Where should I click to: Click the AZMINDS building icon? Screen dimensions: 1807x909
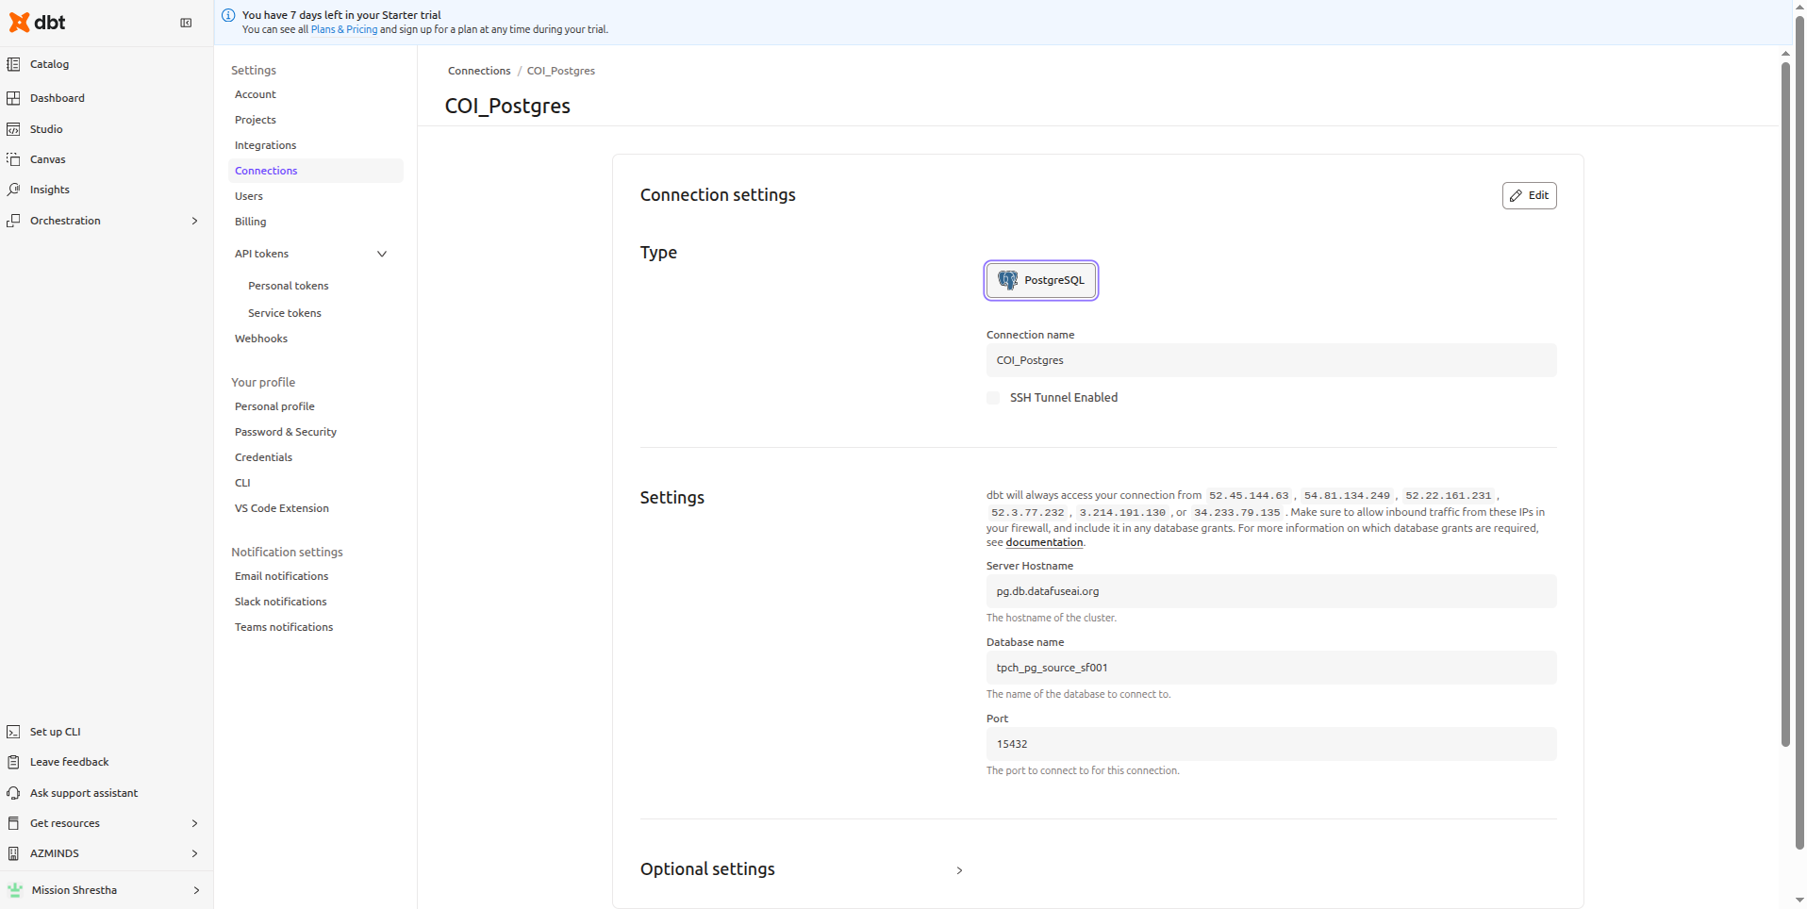[x=13, y=853]
